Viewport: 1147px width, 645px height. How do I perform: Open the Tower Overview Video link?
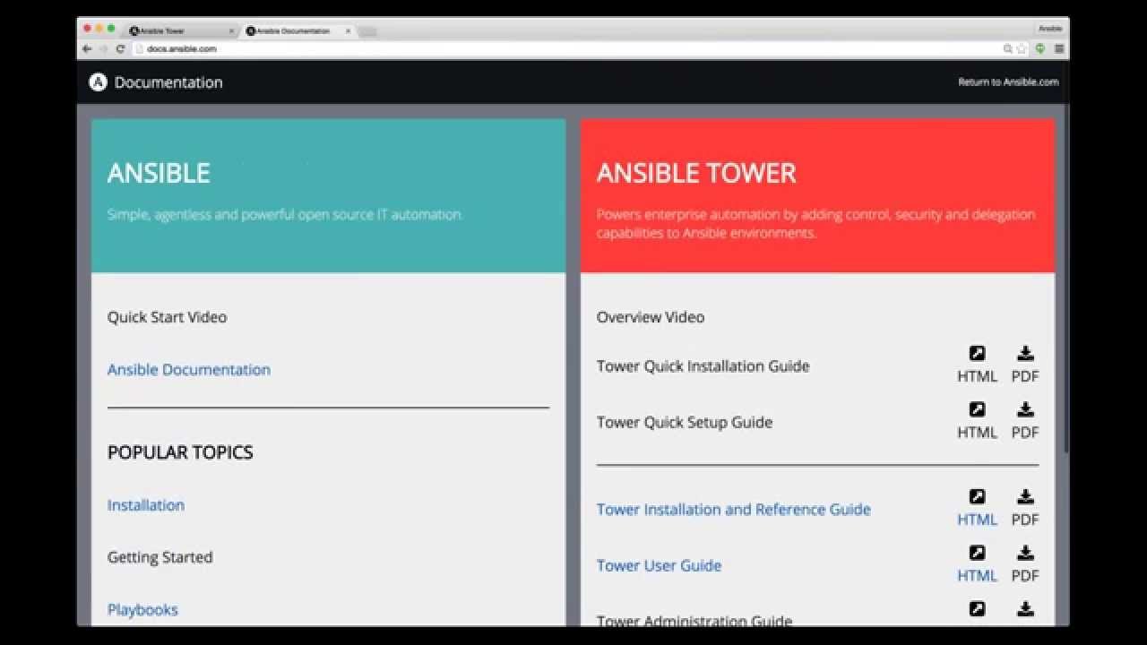[x=651, y=317]
